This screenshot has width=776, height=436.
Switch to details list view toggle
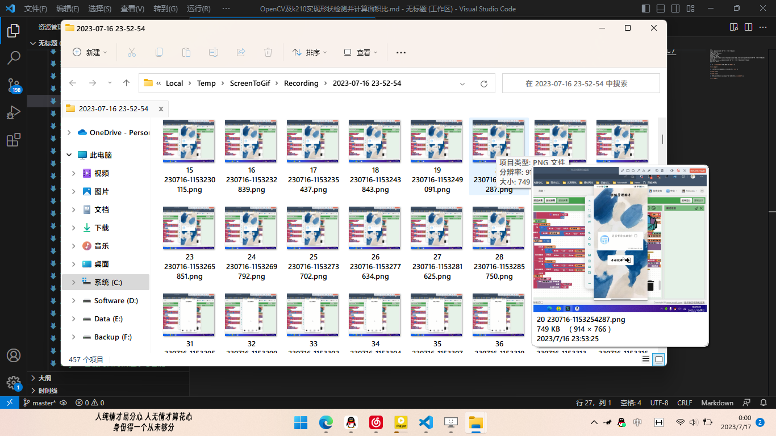(646, 359)
